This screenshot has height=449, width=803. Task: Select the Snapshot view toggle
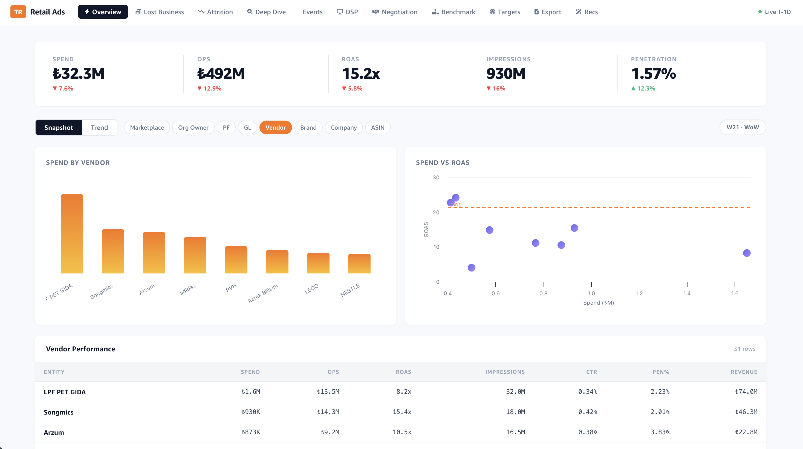coord(59,127)
